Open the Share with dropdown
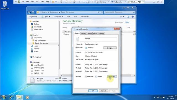The image size is (177, 100). (x=58, y=17)
